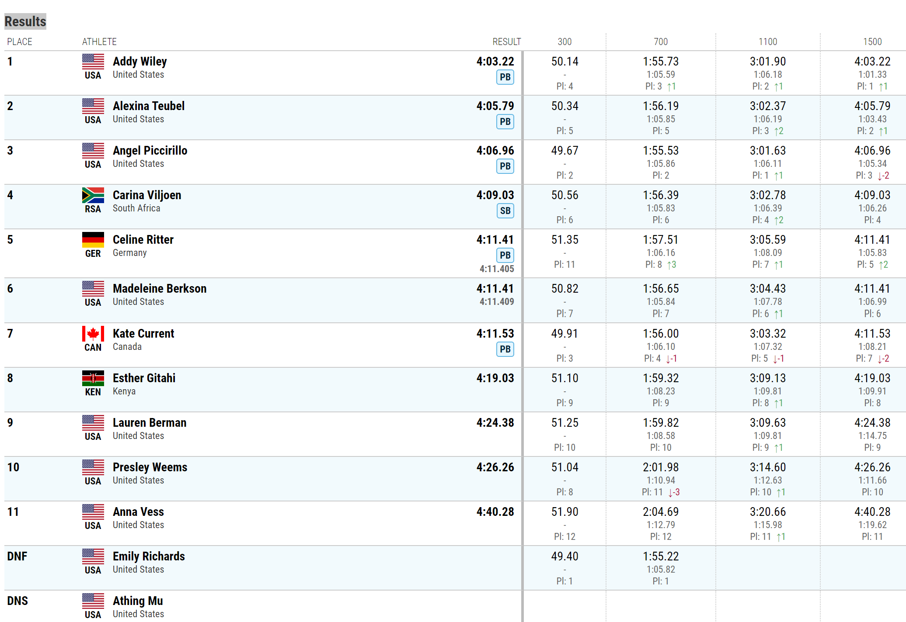
Task: Select the Results heading
Action: coord(25,21)
